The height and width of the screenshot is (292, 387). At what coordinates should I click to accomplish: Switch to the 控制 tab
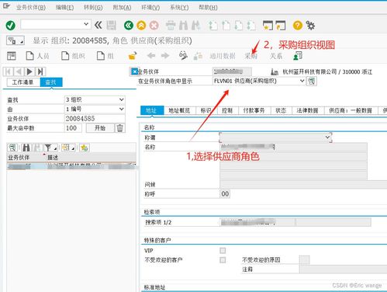[x=227, y=110]
